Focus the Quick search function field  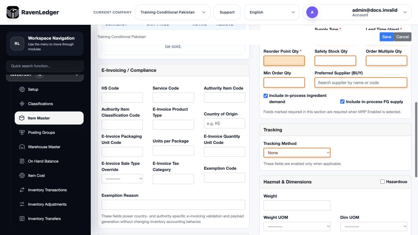pyautogui.click(x=45, y=66)
